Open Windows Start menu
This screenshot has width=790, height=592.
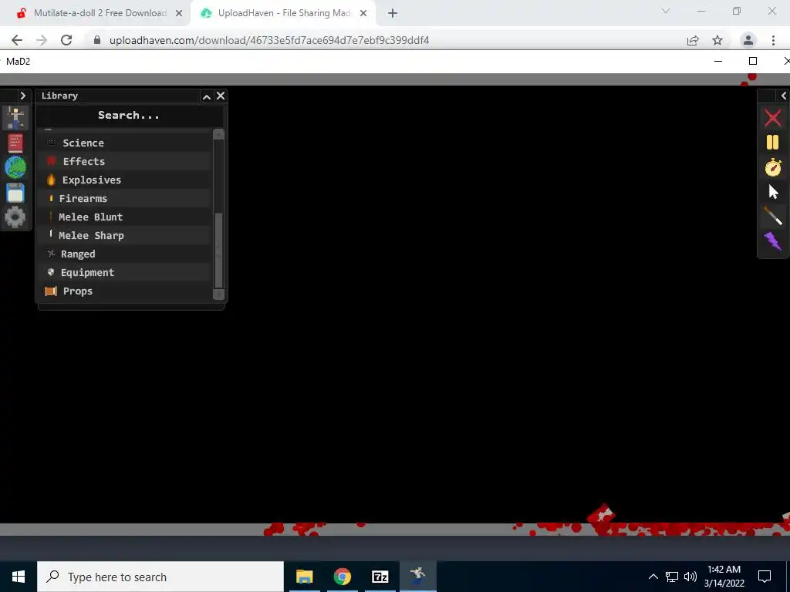coord(19,577)
